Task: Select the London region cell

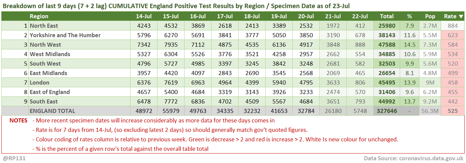Action: [x=40, y=83]
